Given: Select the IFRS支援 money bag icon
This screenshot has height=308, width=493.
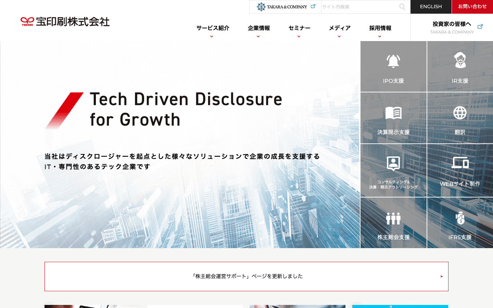Looking at the screenshot, I should coord(460,218).
